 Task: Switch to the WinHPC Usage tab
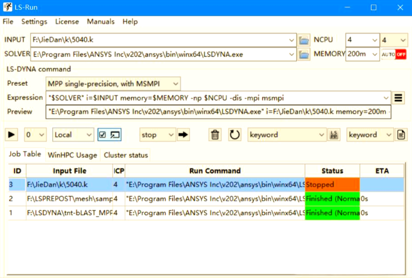coord(72,155)
